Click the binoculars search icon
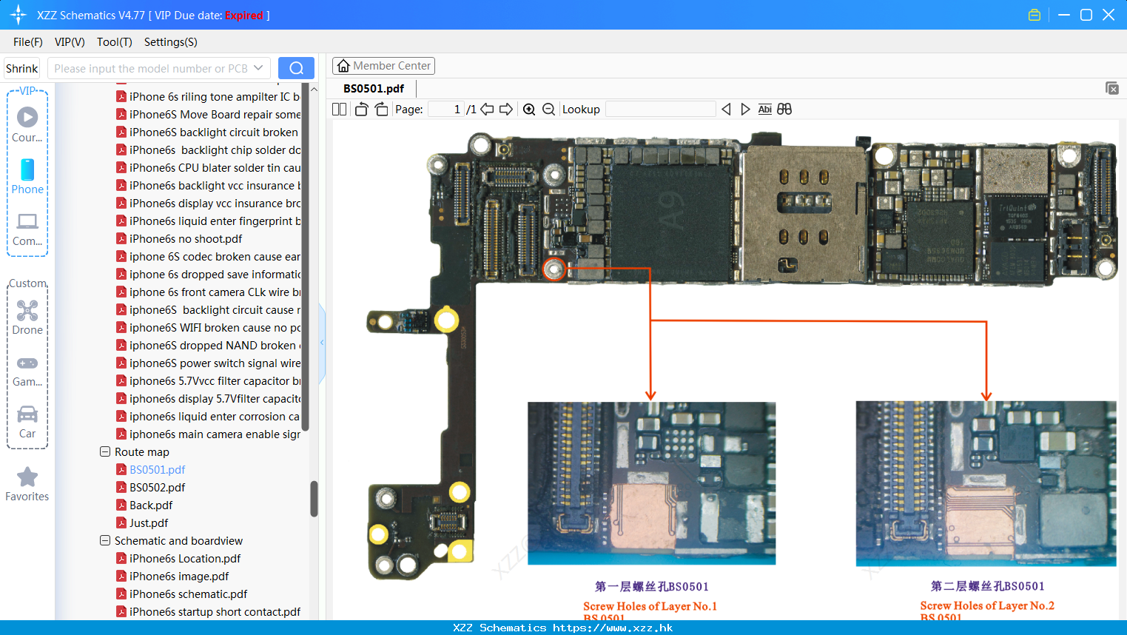 (x=784, y=109)
